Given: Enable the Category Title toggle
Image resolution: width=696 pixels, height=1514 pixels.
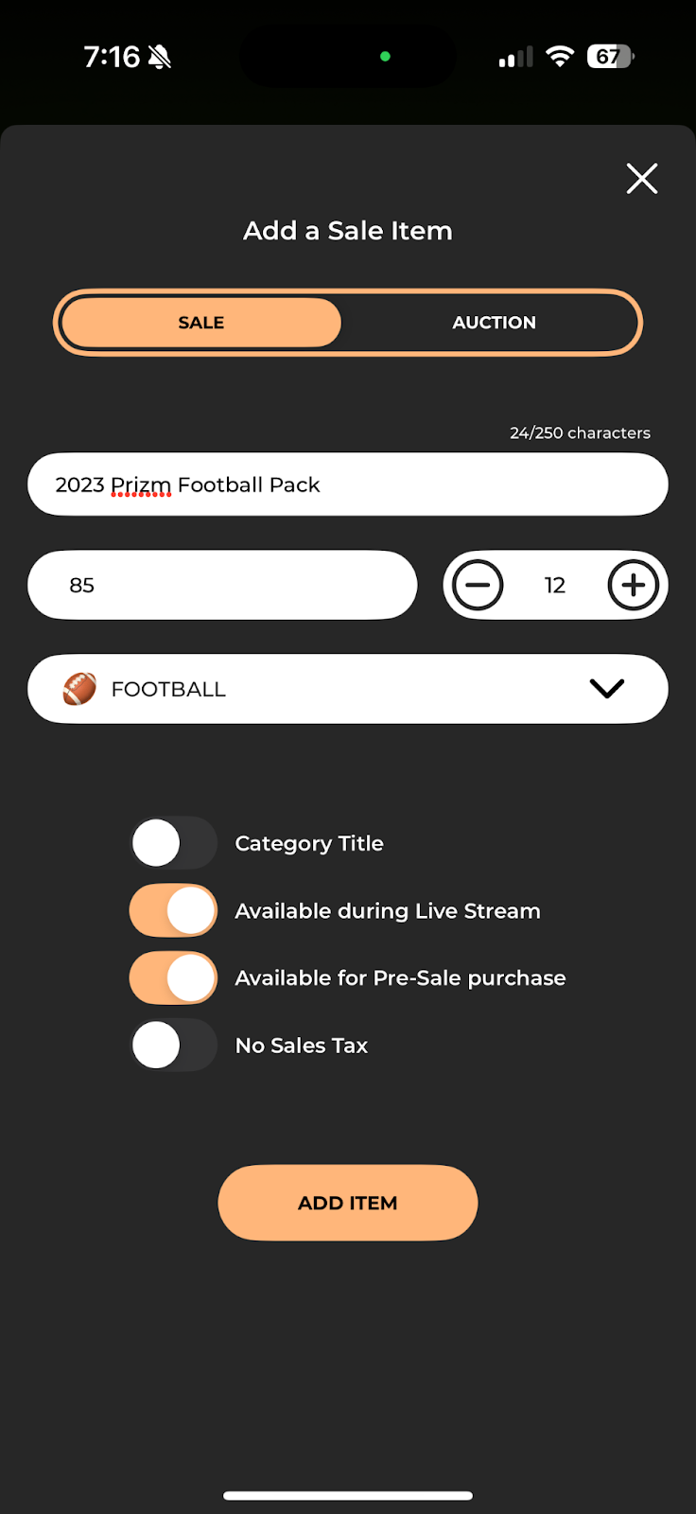Looking at the screenshot, I should click(x=174, y=843).
